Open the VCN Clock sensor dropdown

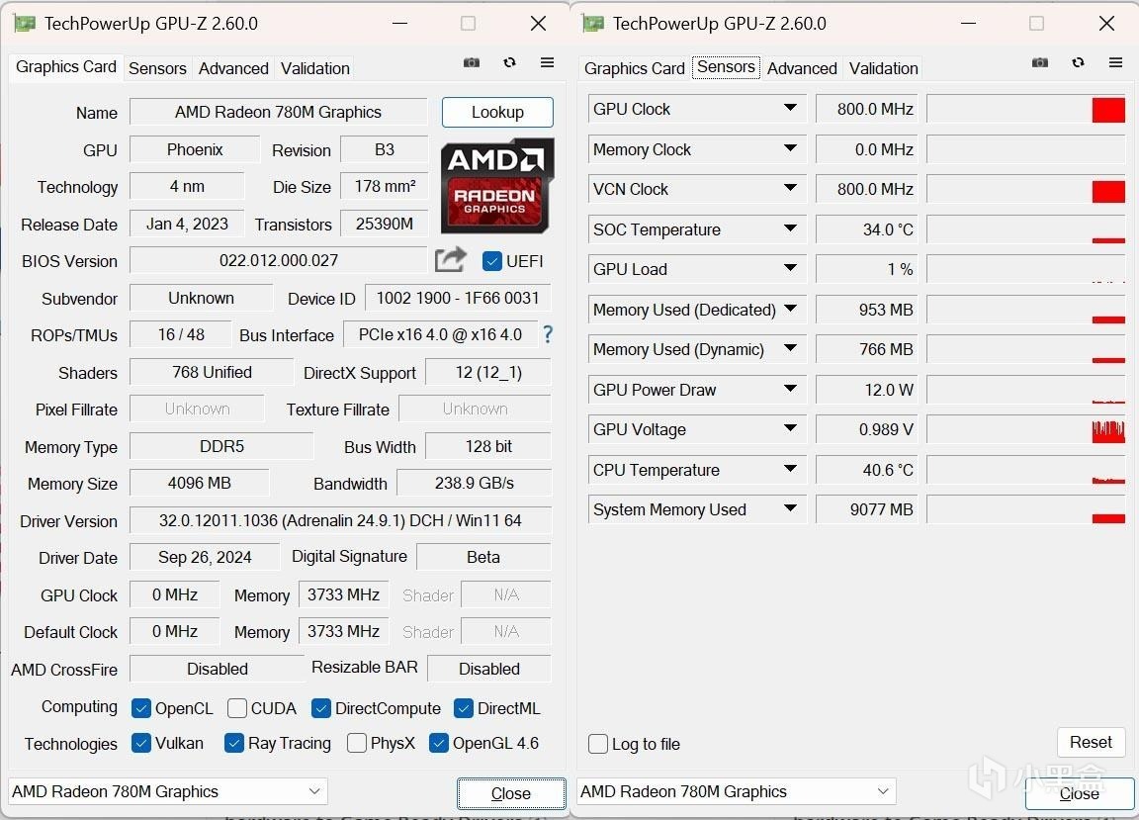point(790,188)
